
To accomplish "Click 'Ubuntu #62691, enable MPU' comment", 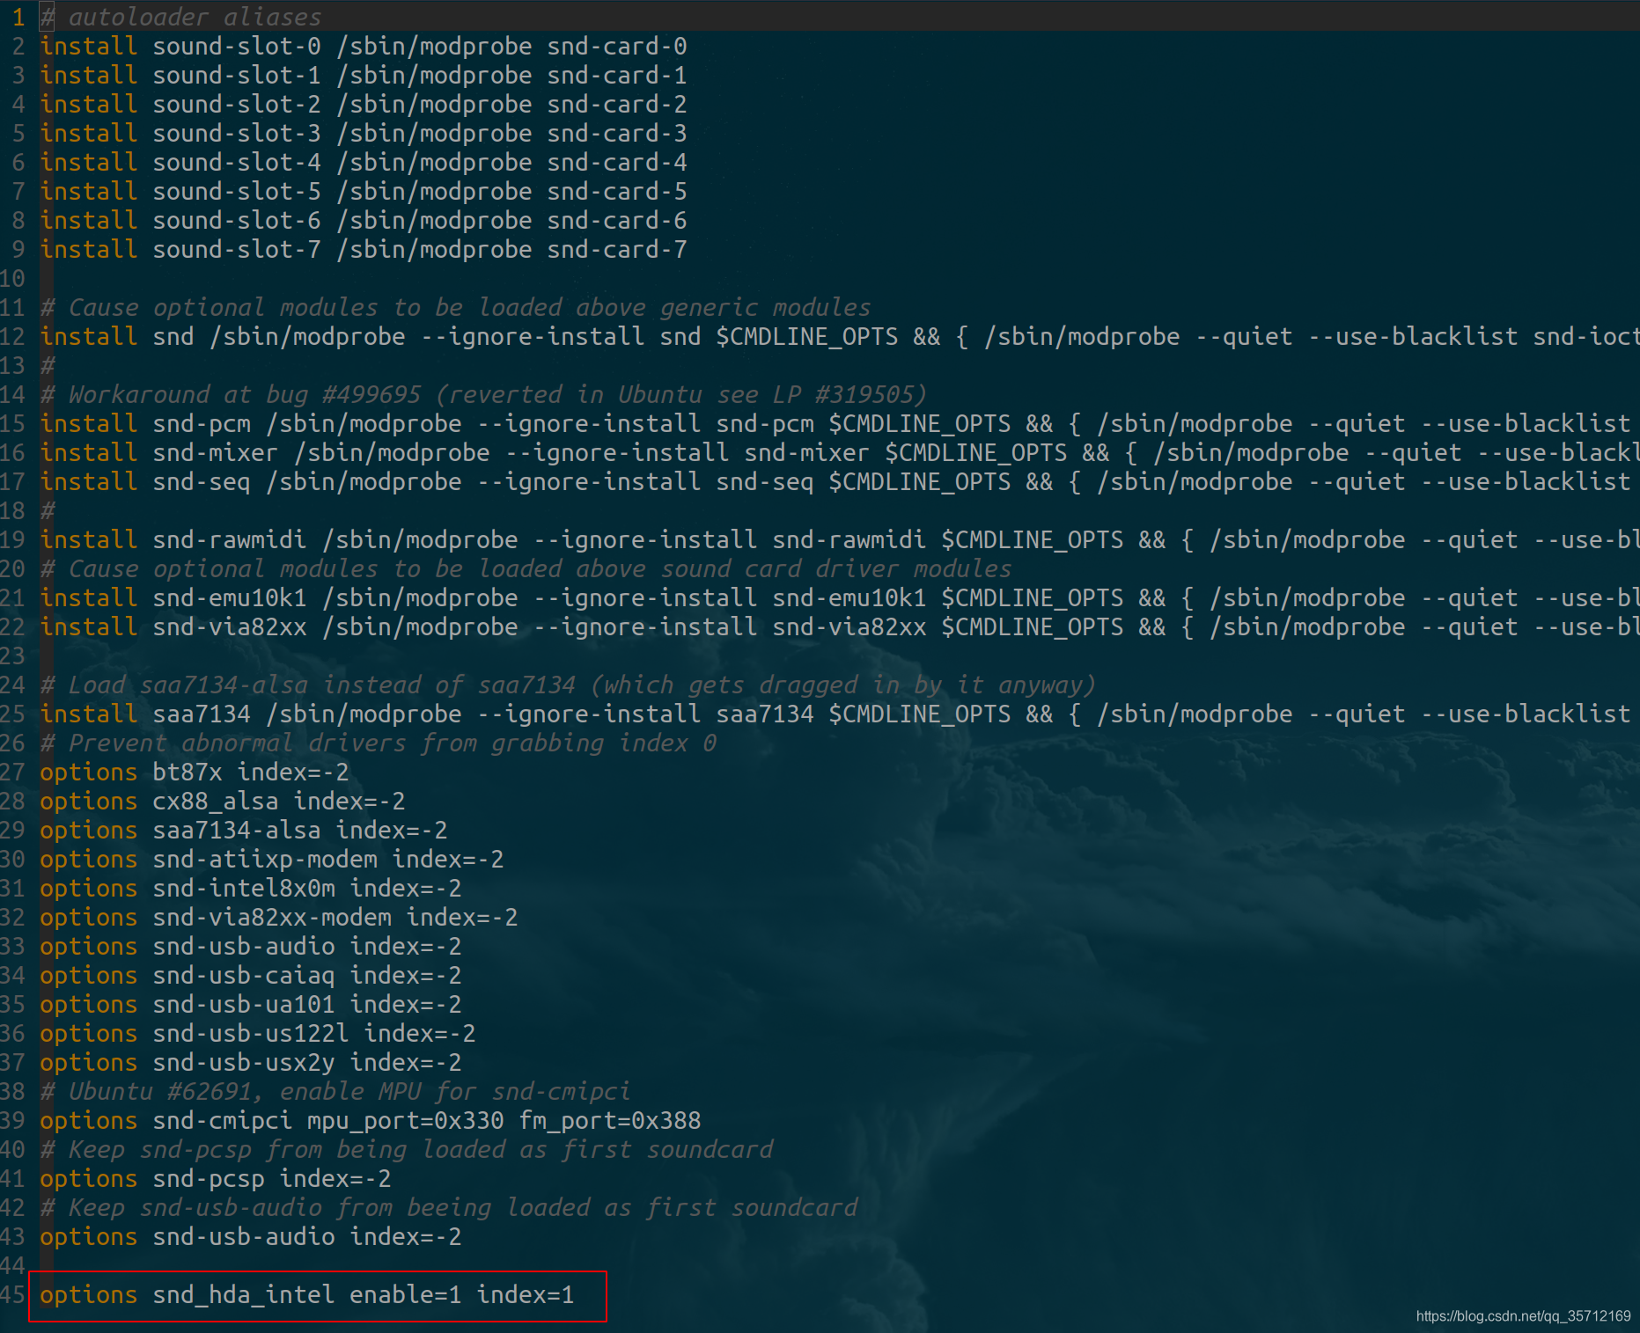I will pyautogui.click(x=245, y=1091).
